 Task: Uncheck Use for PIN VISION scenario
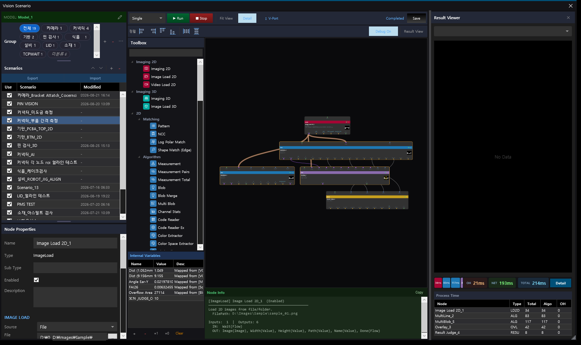click(9, 103)
